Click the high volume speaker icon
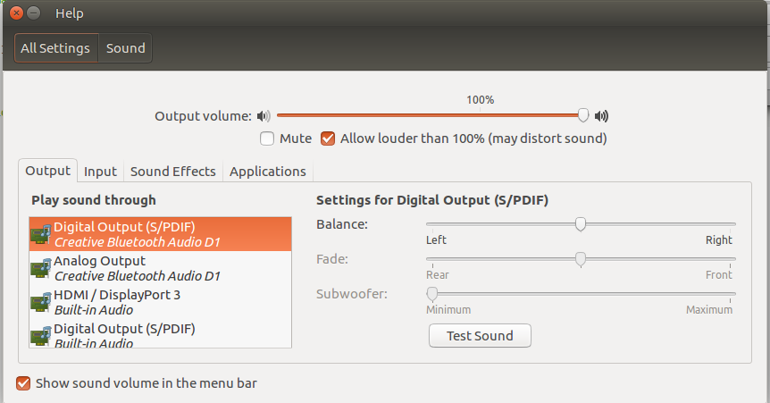The image size is (770, 403). (x=601, y=116)
